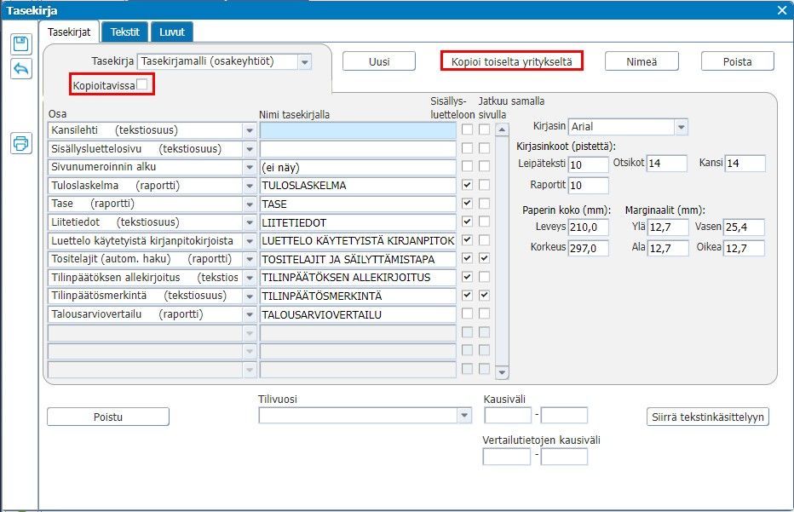Click the undo arrow icon
This screenshot has width=794, height=512.
coord(20,69)
